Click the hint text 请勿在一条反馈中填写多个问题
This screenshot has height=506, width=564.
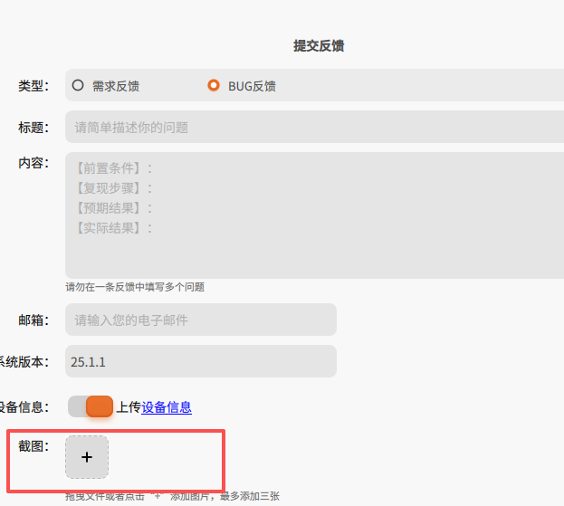pyautogui.click(x=135, y=287)
